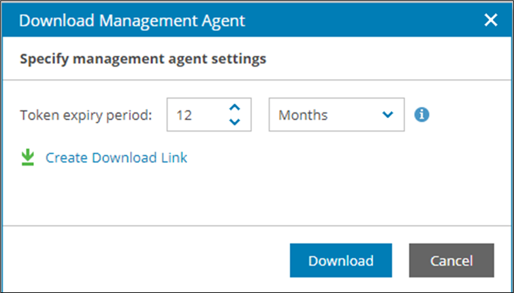The image size is (514, 293).
Task: Expand the chevron on Months dropdown
Action: [x=388, y=115]
